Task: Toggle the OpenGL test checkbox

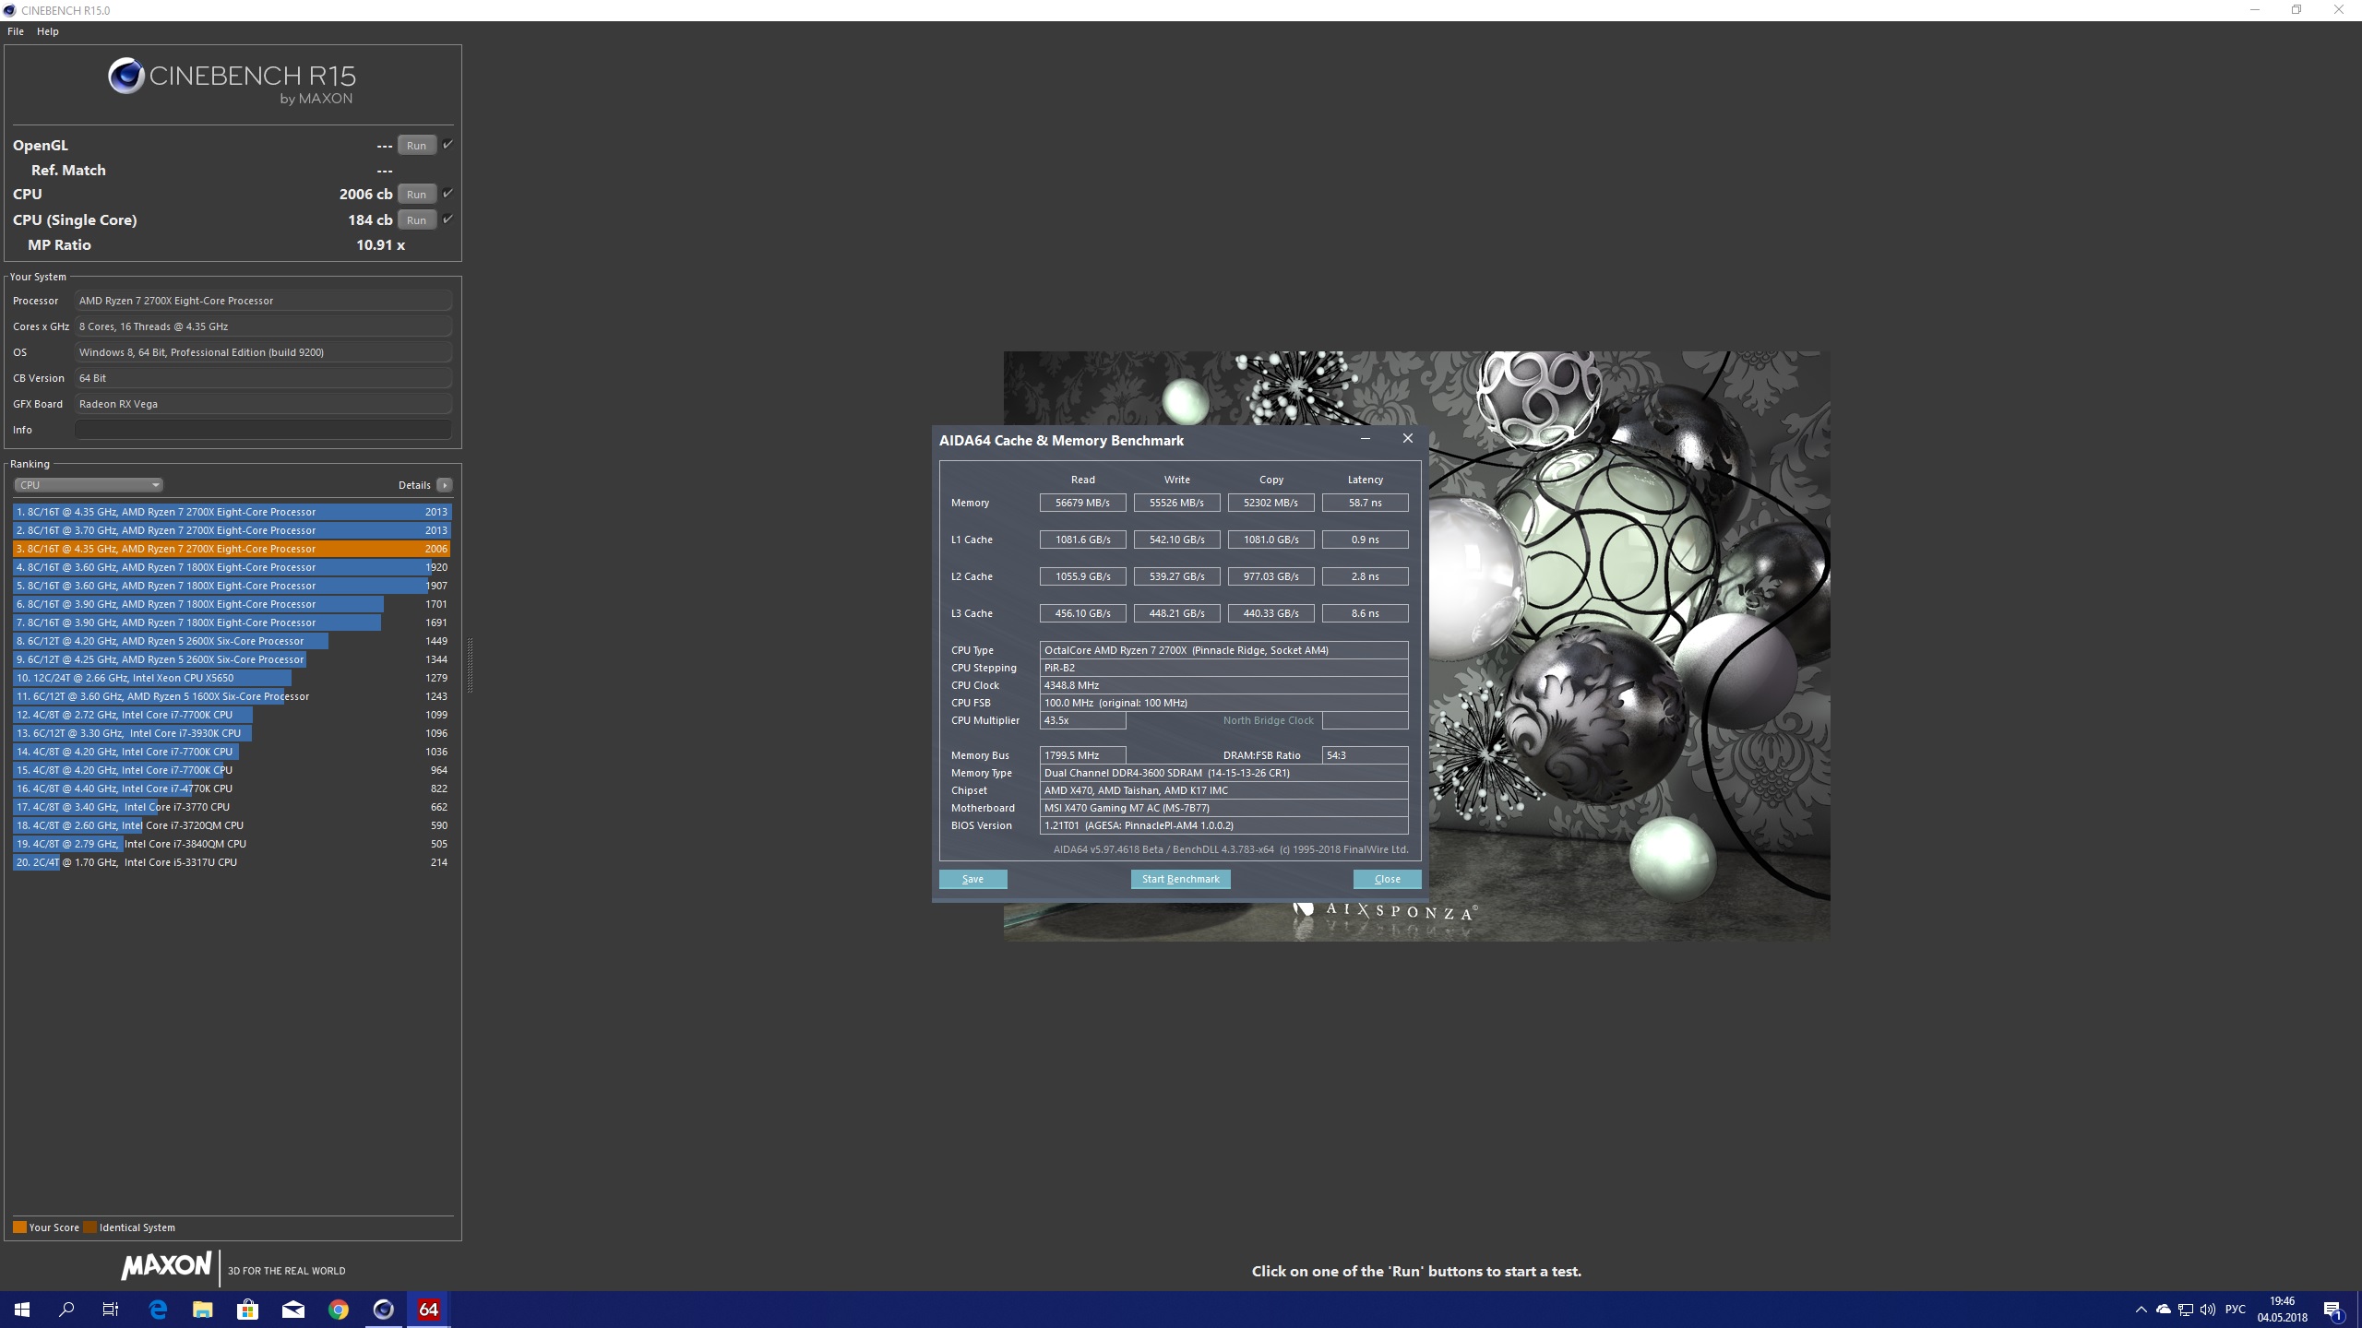Action: coord(448,145)
